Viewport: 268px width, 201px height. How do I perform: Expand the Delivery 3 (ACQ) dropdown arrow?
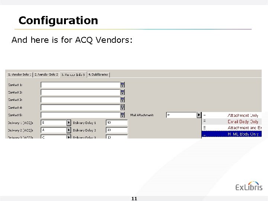(x=69, y=137)
